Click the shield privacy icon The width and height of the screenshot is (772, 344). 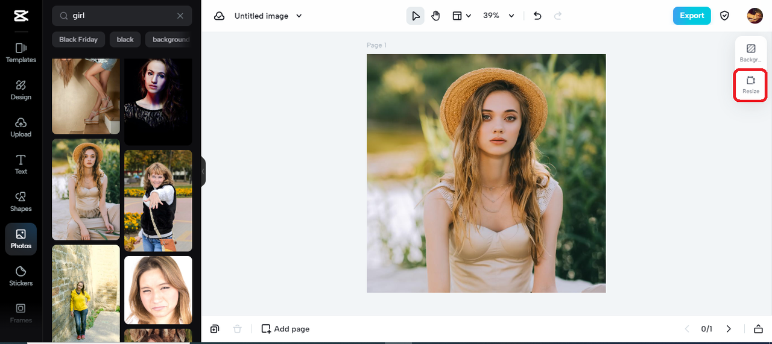pyautogui.click(x=725, y=16)
